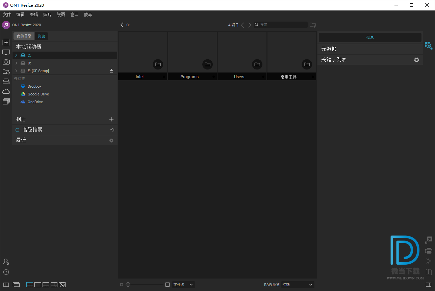Select OneDrive cloud storage

click(32, 102)
